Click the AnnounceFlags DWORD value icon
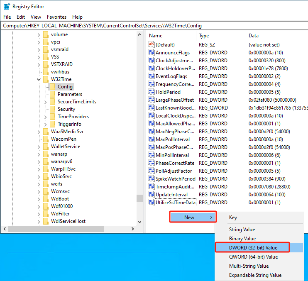This screenshot has width=308, height=281. (x=152, y=53)
